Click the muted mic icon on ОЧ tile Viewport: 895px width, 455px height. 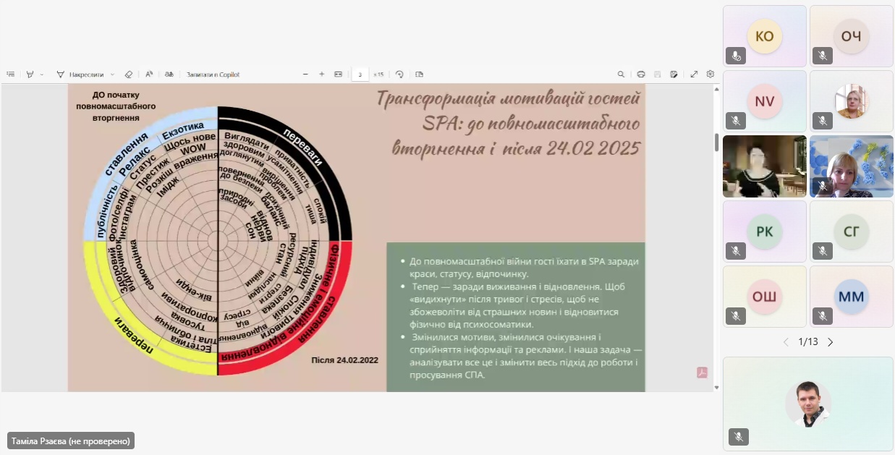tap(822, 56)
